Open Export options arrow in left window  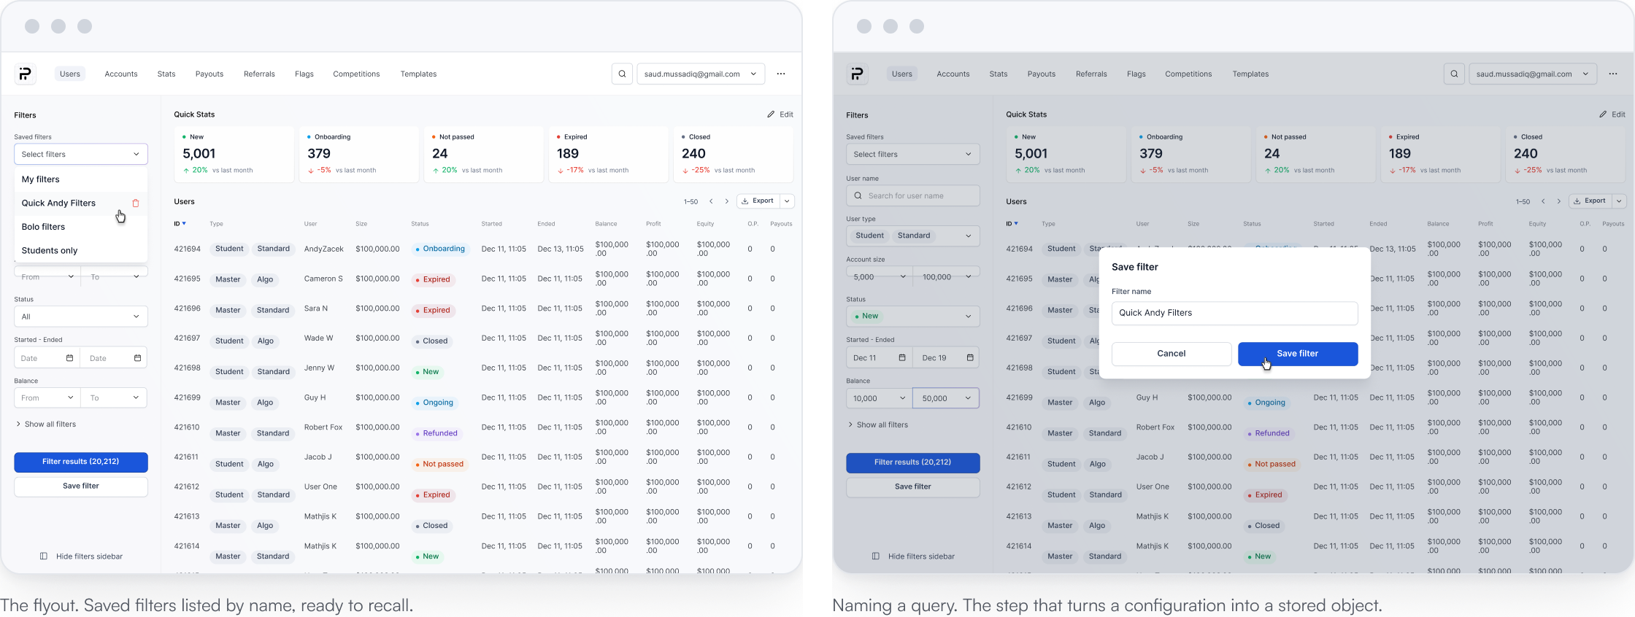coord(787,201)
